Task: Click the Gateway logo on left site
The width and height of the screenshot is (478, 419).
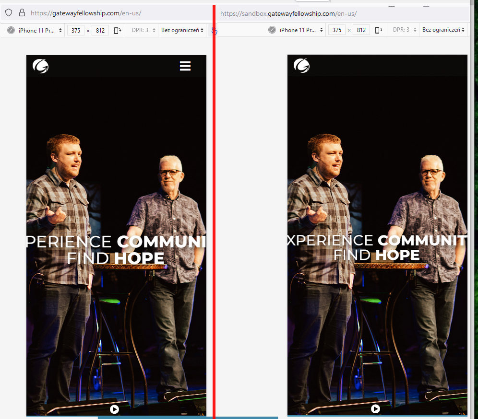Action: point(40,66)
